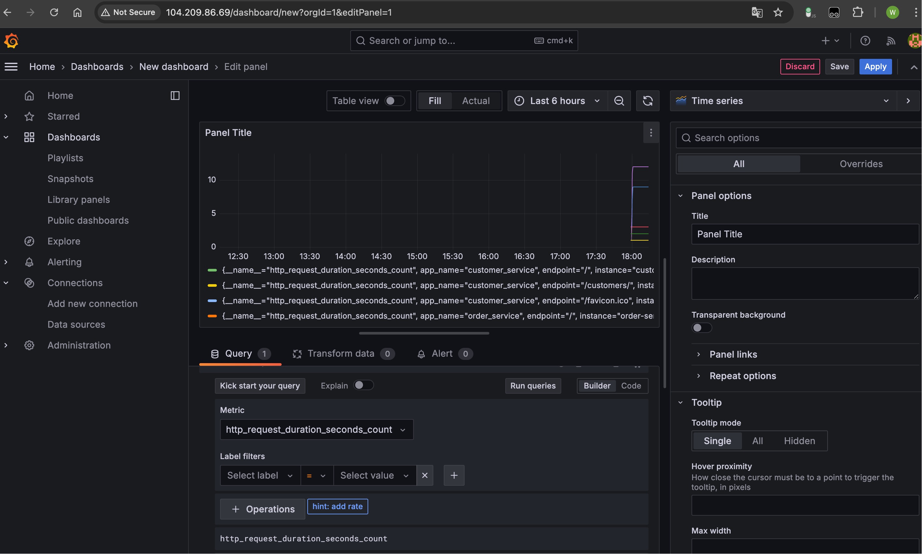Open the news feed RSS icon

pyautogui.click(x=891, y=41)
